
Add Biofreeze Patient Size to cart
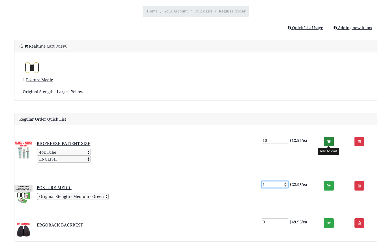(x=328, y=142)
